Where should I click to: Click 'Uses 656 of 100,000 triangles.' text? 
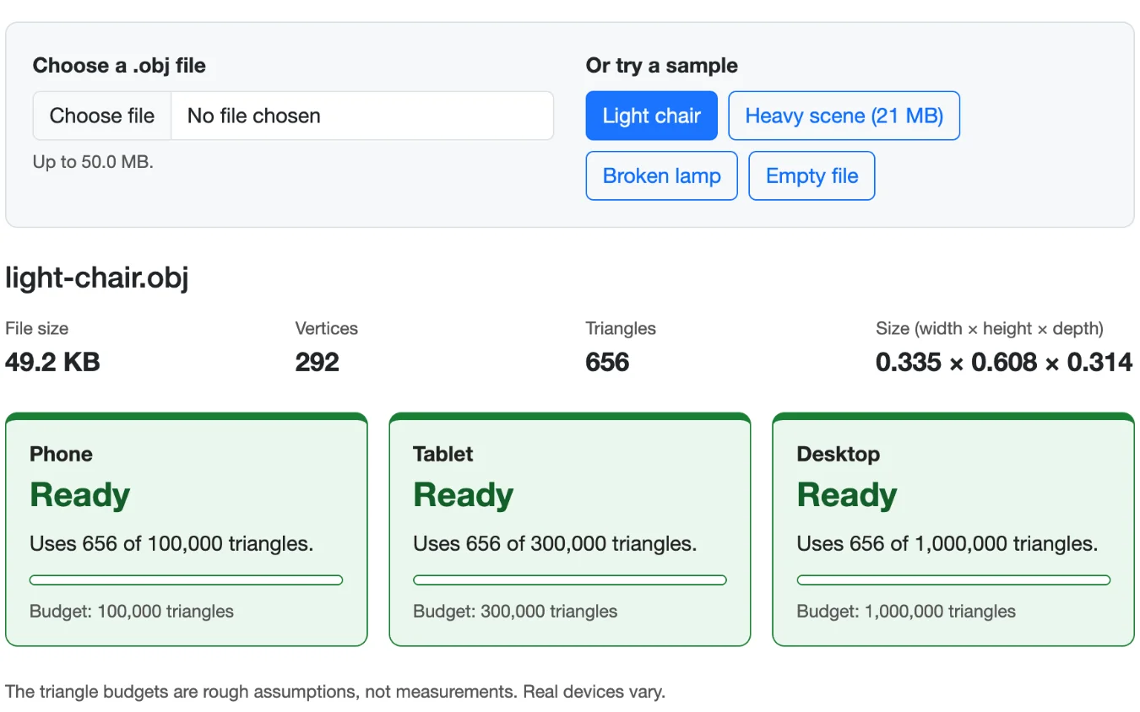pyautogui.click(x=171, y=544)
